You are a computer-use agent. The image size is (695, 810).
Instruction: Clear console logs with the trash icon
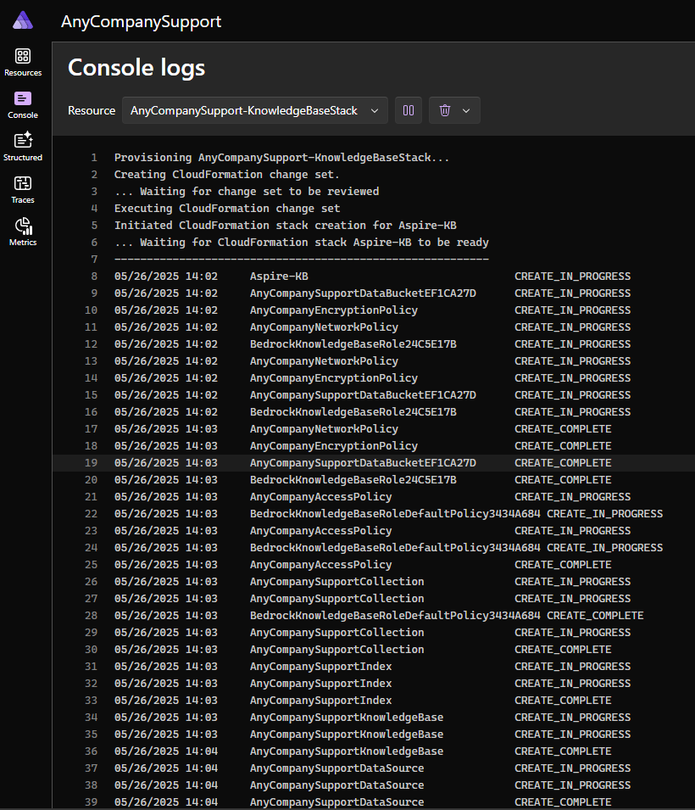click(444, 109)
